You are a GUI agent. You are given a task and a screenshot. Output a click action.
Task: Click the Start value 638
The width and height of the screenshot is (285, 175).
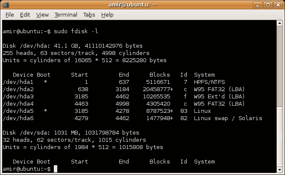click(x=83, y=89)
